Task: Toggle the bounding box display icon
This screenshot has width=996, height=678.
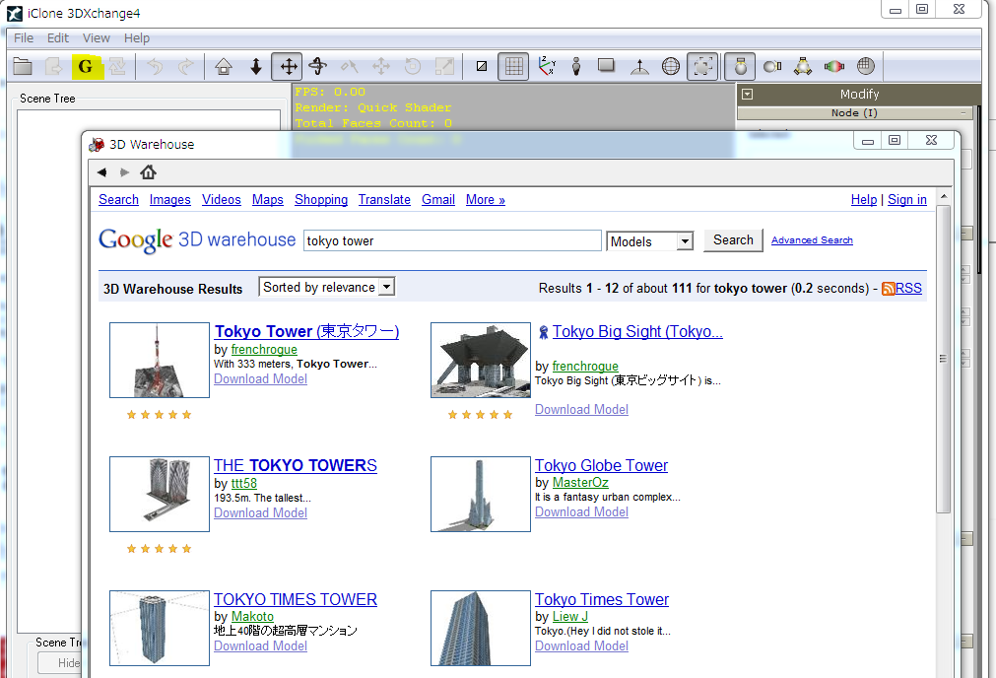Action: pos(702,66)
